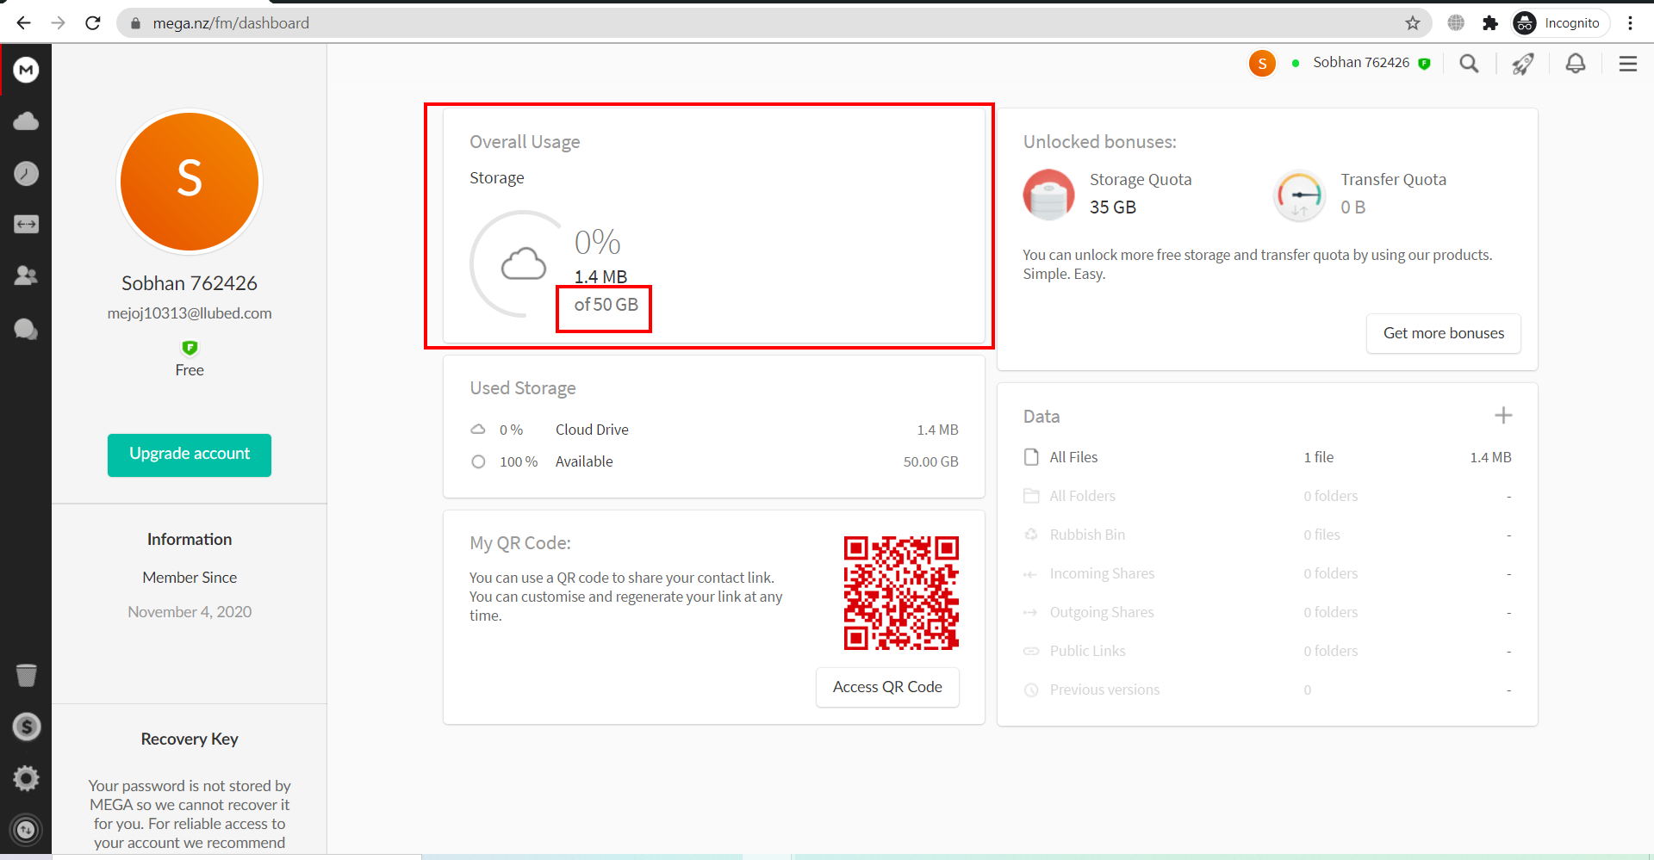The height and width of the screenshot is (860, 1654).
Task: Open Rubbish Bin icon in sidebar
Action: [26, 675]
